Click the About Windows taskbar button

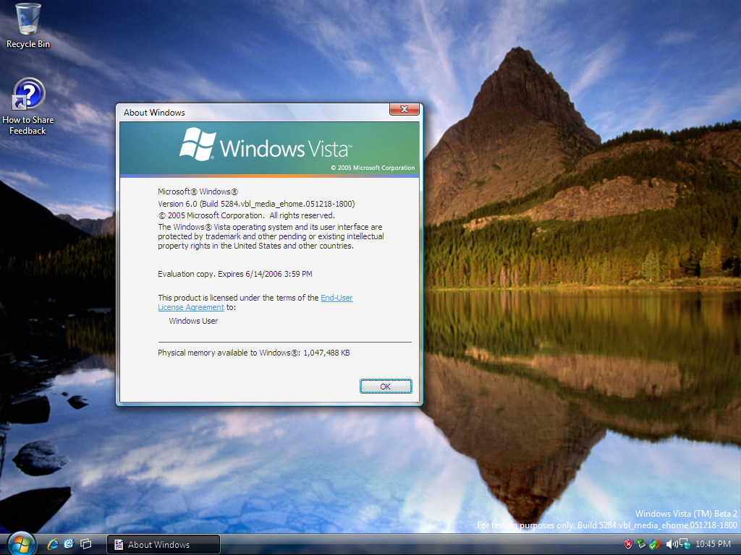click(164, 545)
